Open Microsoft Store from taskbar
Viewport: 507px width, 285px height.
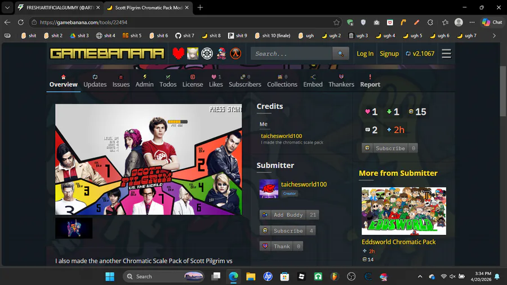pyautogui.click(x=284, y=277)
